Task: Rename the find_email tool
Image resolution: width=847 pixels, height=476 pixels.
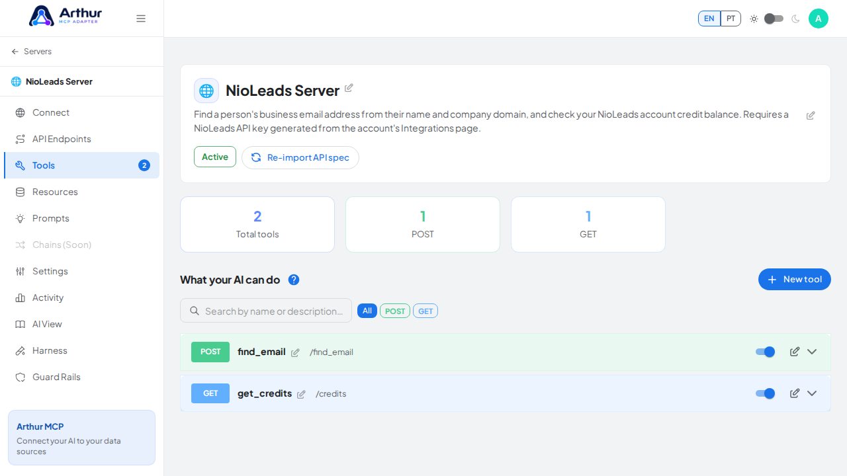Action: pos(295,353)
